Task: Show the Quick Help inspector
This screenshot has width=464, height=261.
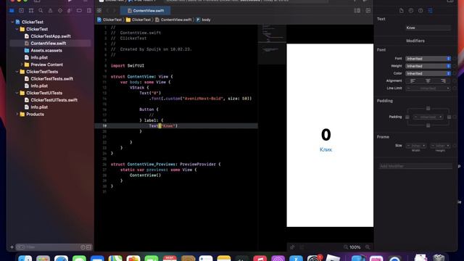Action: point(420,11)
